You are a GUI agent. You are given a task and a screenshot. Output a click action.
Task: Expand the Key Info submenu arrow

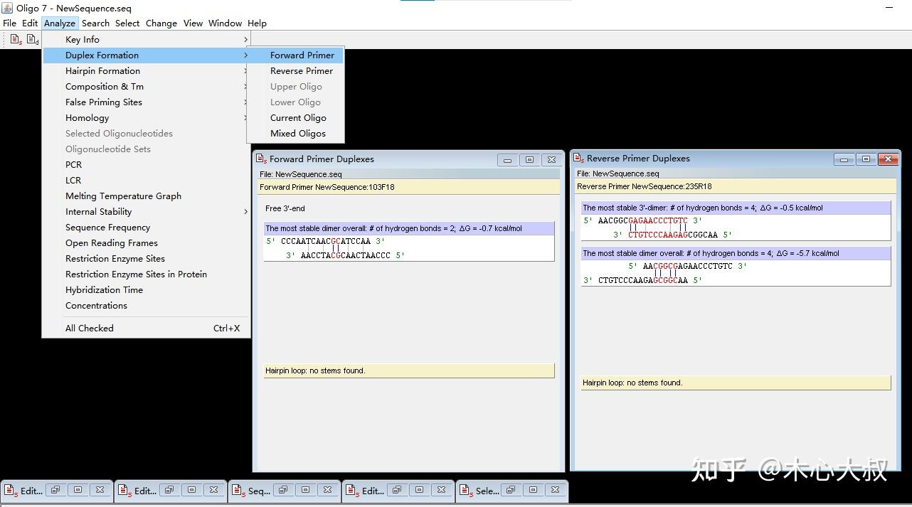245,40
